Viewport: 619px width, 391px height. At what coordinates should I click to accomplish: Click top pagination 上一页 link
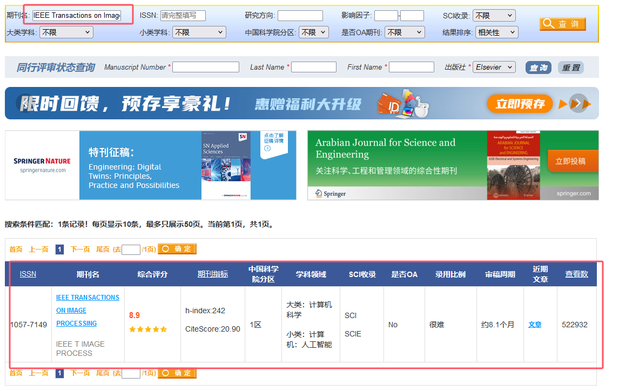coord(39,250)
